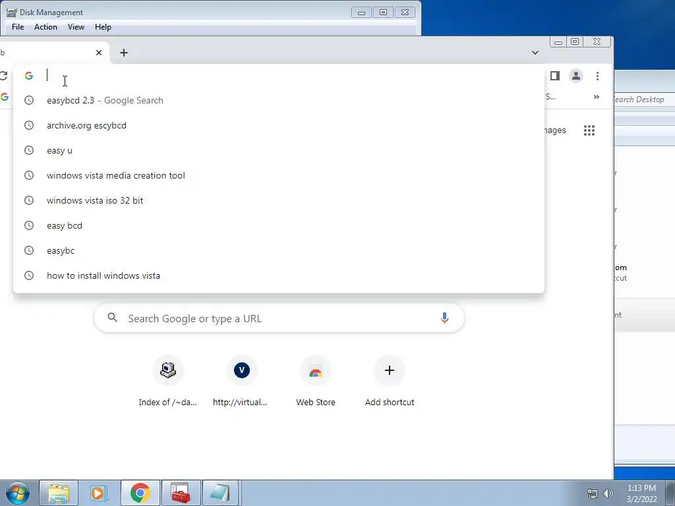Toggle Chrome side panel icon

pos(555,76)
